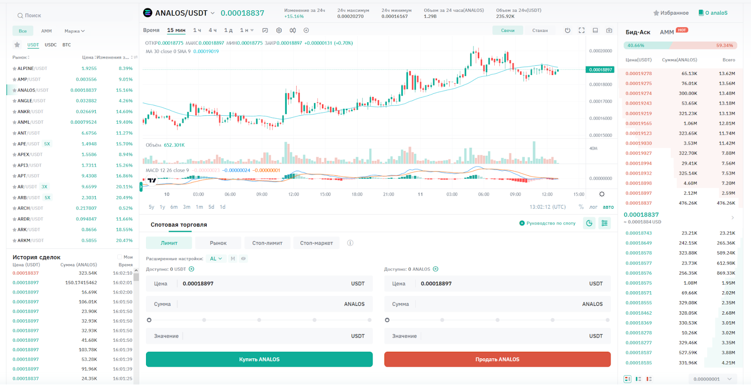751x385 pixels.
Task: Open the order book precision dropdown 0.00000001
Action: point(713,379)
